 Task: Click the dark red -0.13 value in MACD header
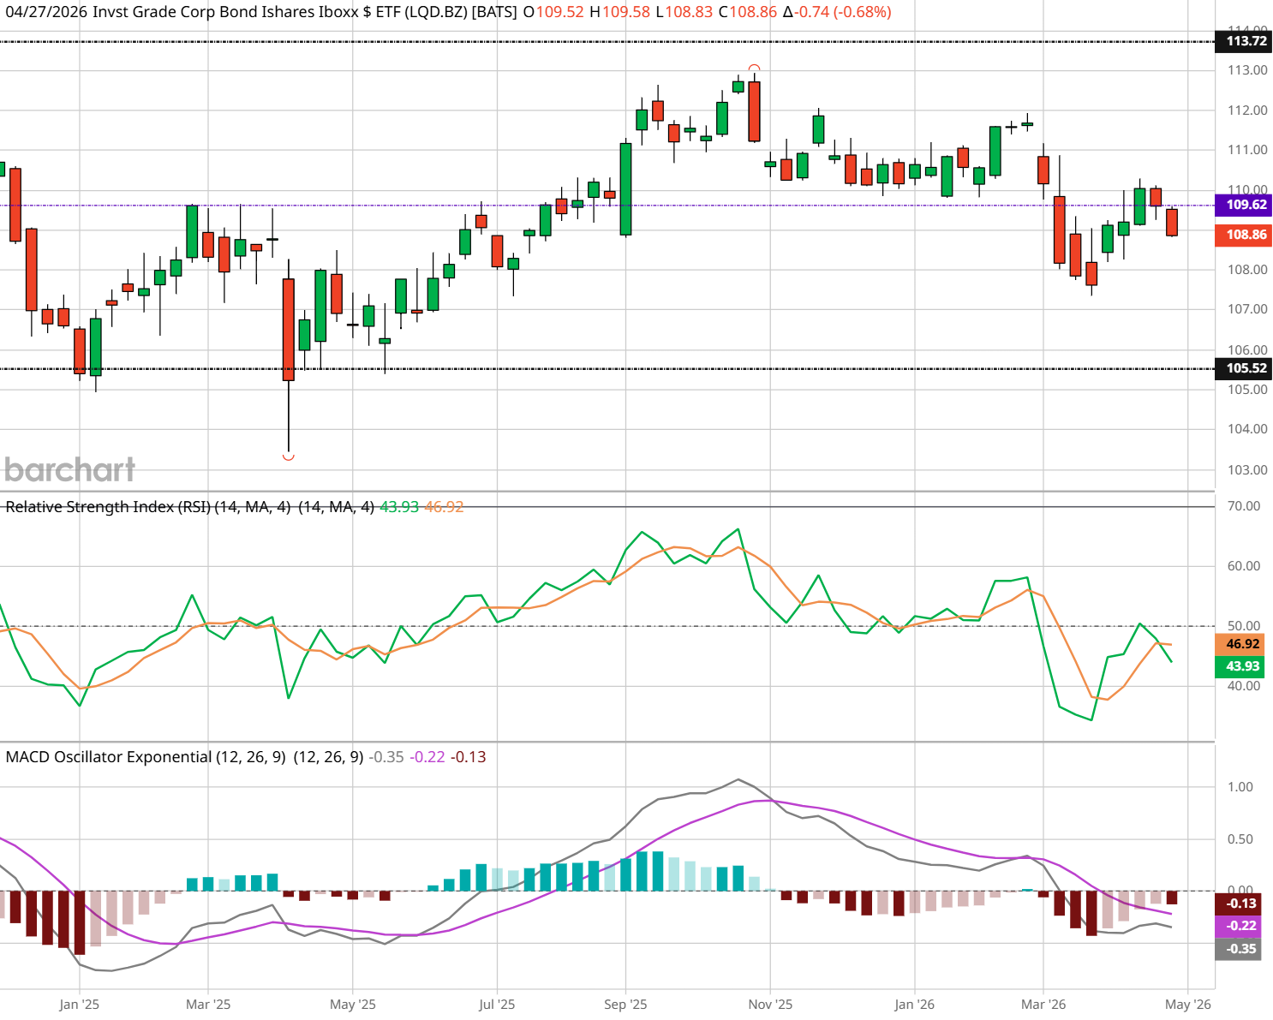(469, 757)
